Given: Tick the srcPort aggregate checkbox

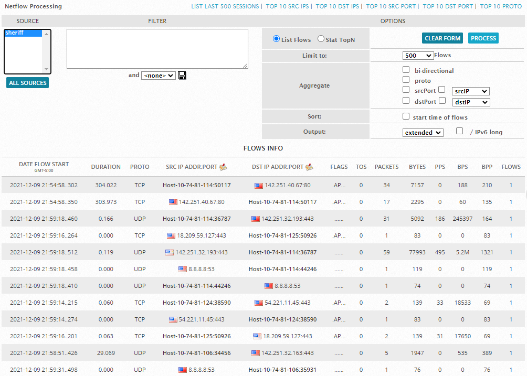Looking at the screenshot, I should (406, 90).
